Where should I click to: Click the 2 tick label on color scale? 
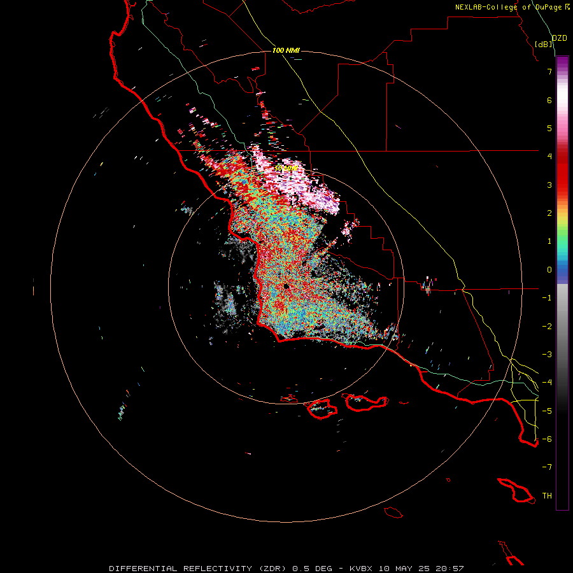tap(549, 213)
